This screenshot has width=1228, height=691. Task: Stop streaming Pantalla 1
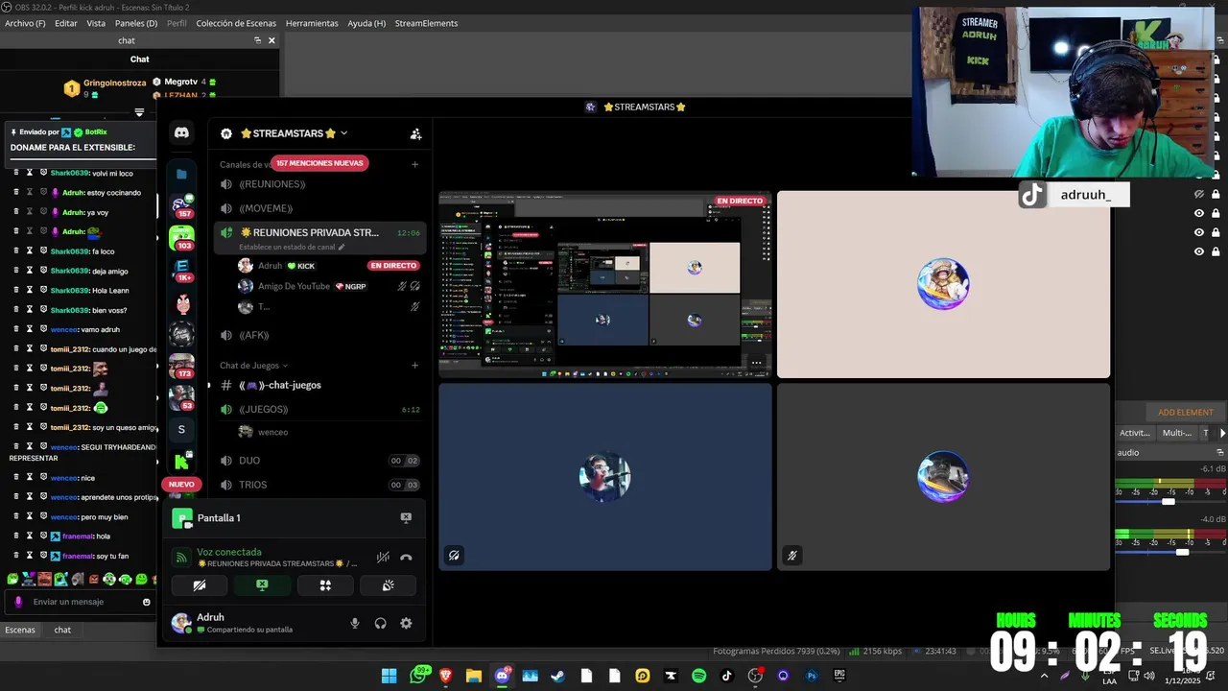coord(406,518)
